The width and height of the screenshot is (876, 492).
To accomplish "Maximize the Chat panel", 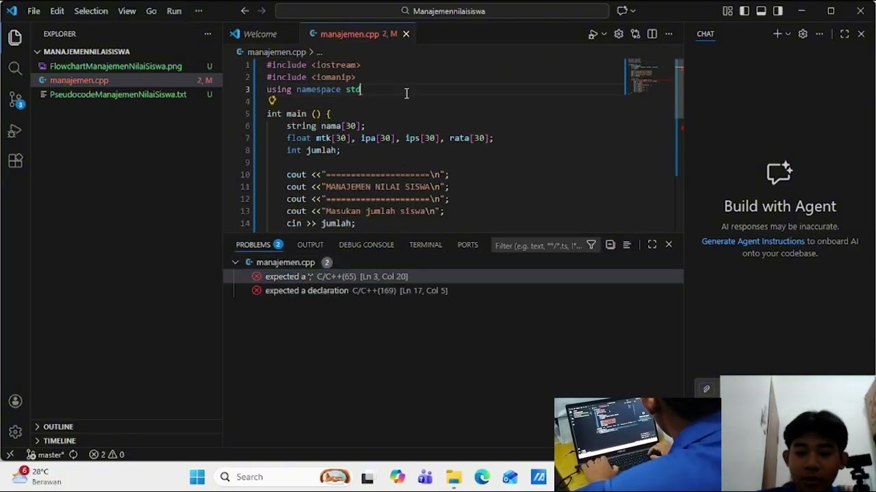I will [x=845, y=33].
